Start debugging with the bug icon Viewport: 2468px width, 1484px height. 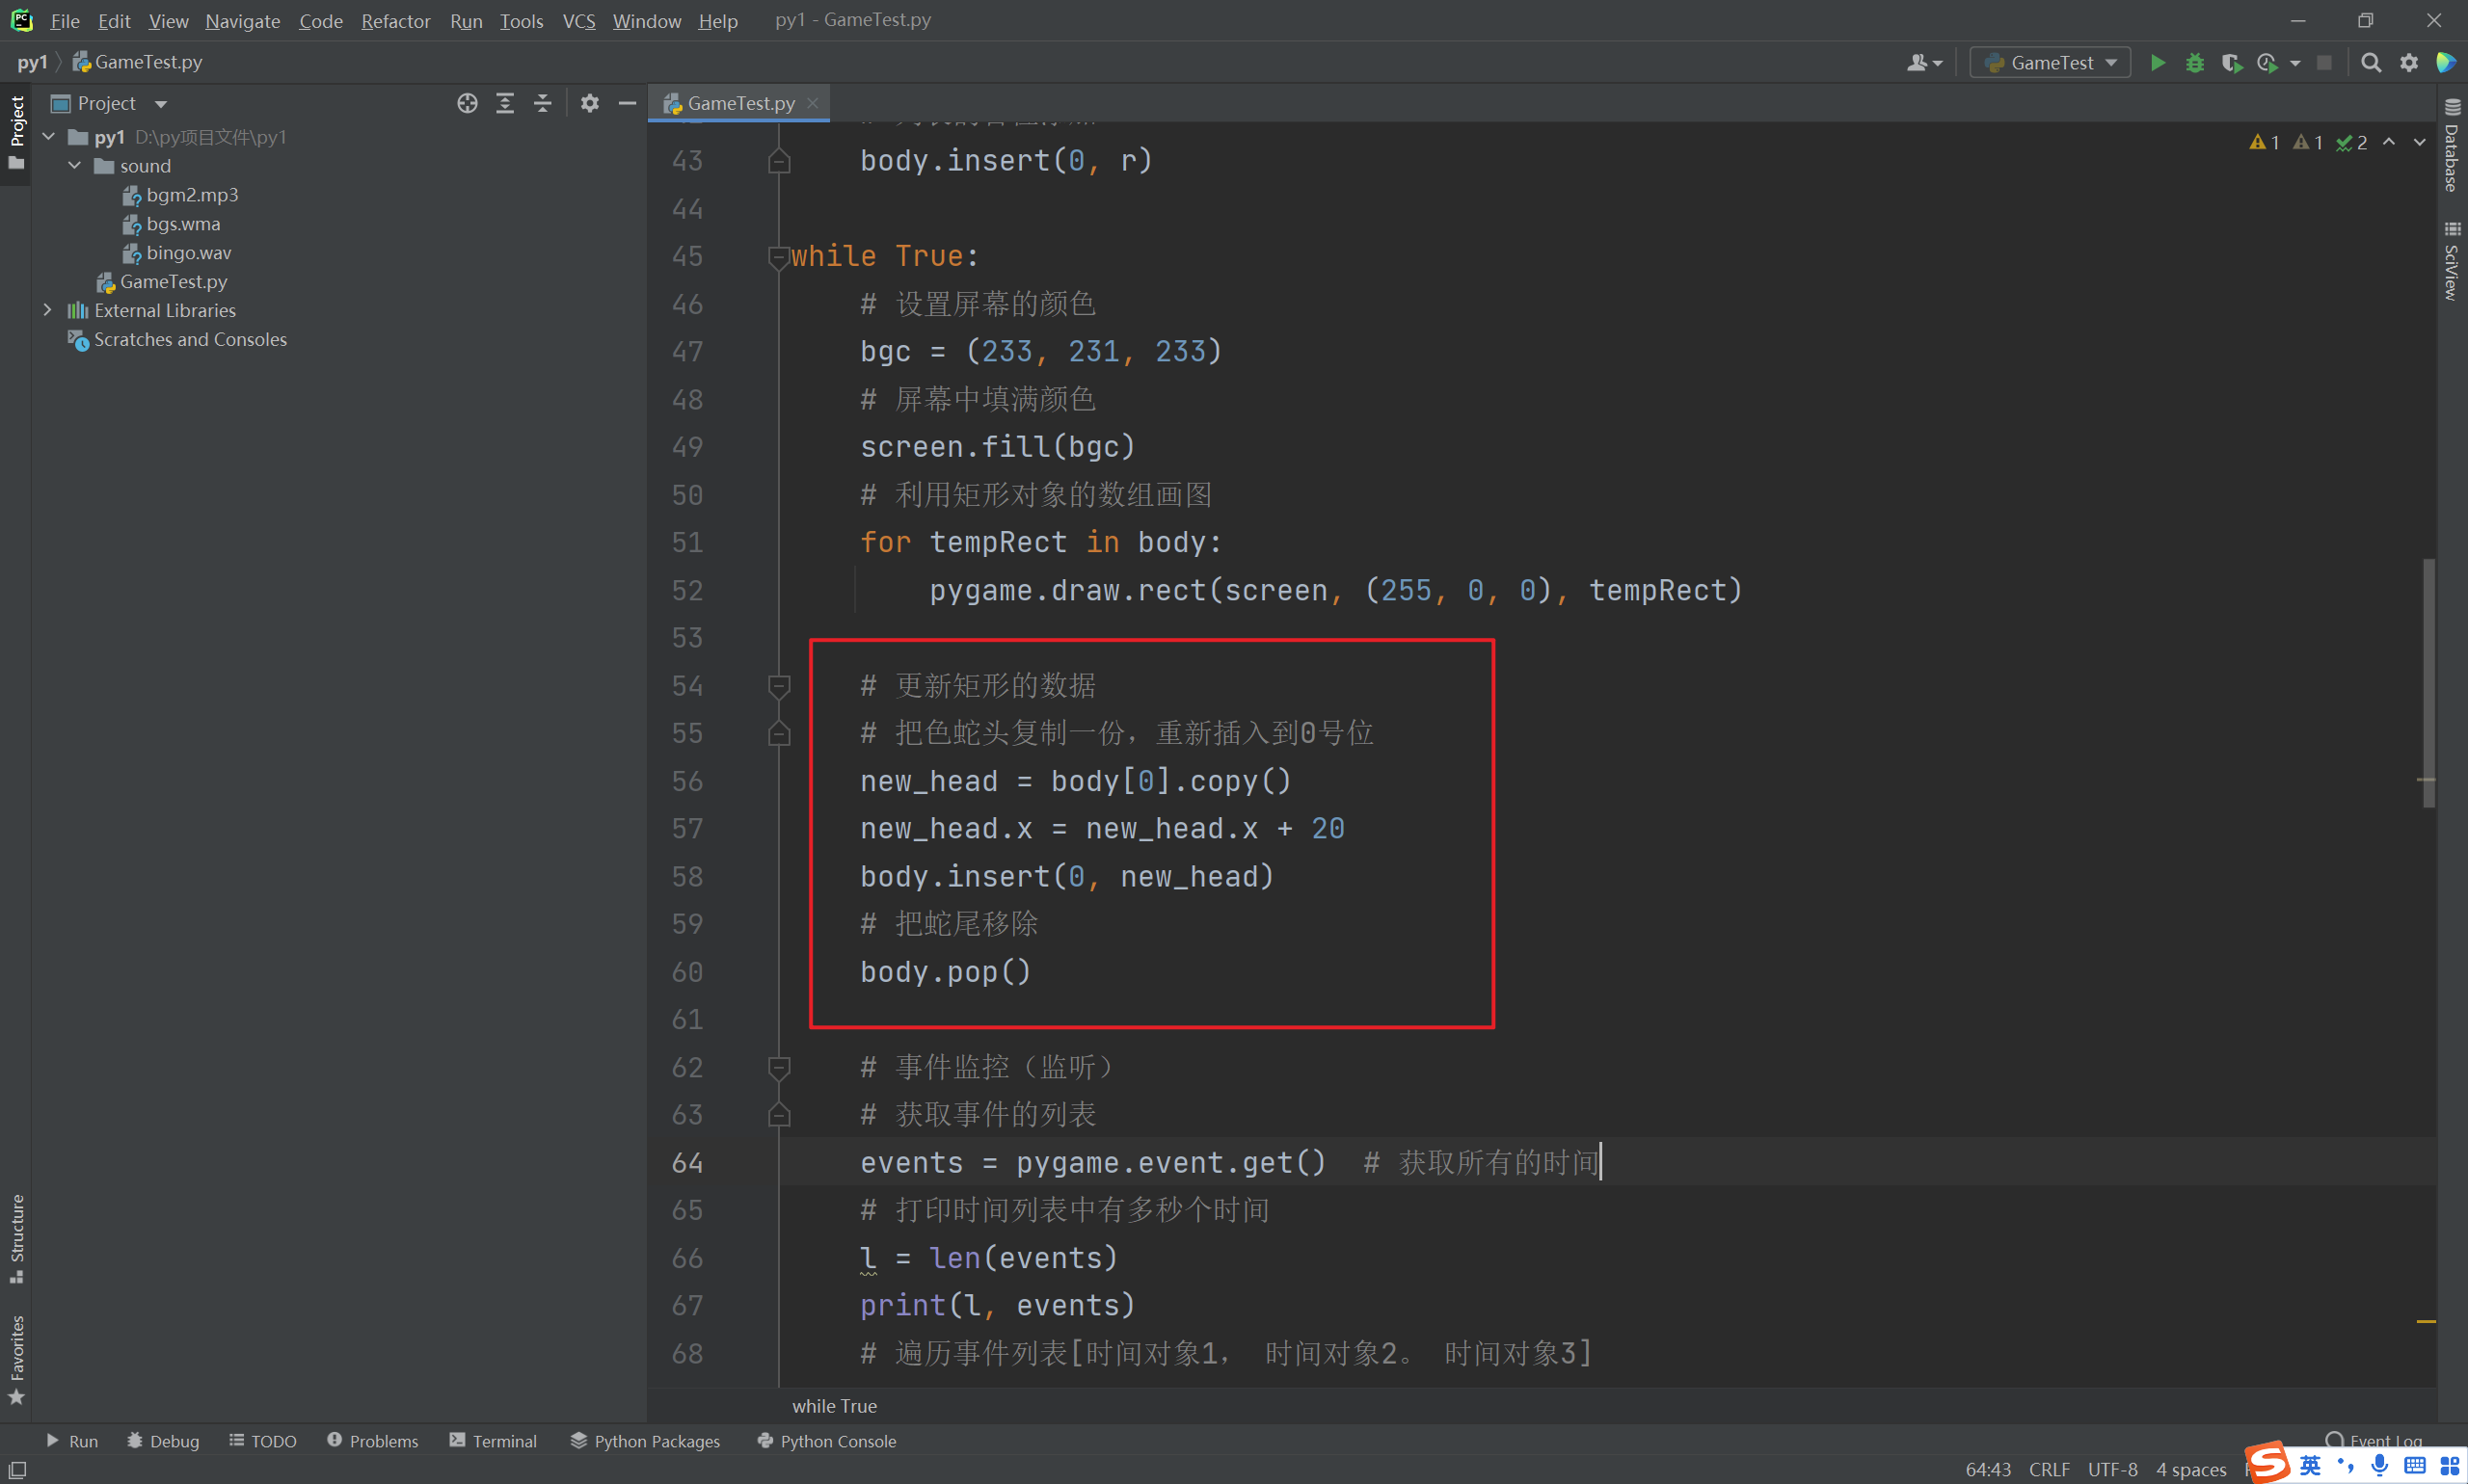(2194, 63)
